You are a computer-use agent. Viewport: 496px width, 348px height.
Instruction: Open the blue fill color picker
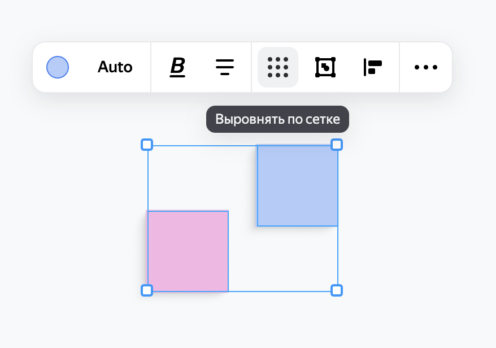(58, 67)
